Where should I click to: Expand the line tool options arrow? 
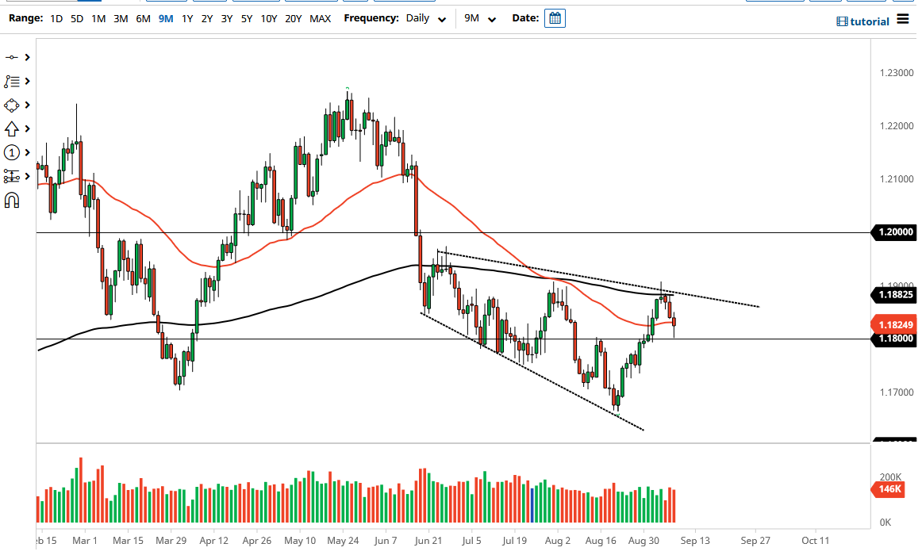coord(28,57)
